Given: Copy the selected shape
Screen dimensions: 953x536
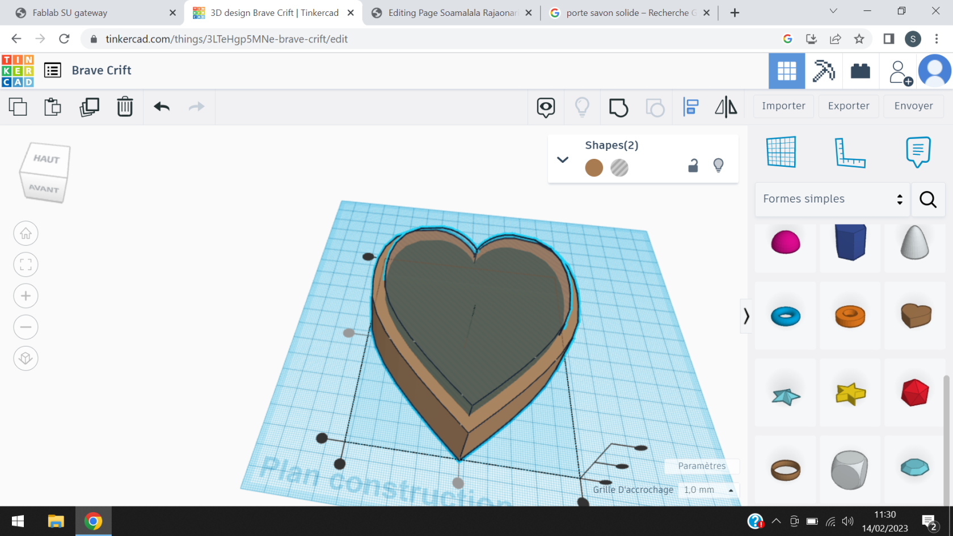Looking at the screenshot, I should [x=18, y=107].
